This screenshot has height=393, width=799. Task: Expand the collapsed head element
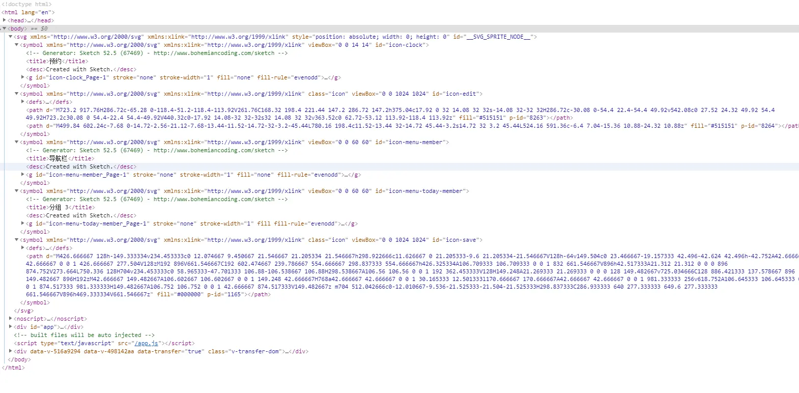5,20
